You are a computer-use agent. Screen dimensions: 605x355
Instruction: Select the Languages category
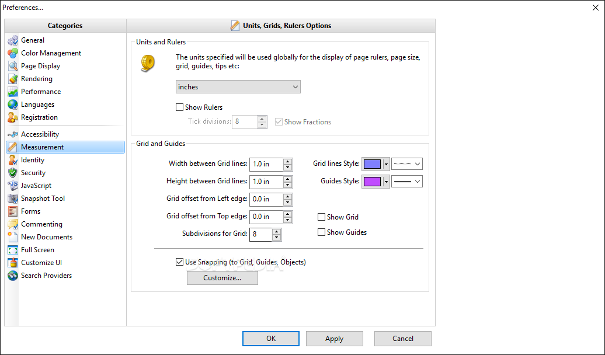coord(37,105)
